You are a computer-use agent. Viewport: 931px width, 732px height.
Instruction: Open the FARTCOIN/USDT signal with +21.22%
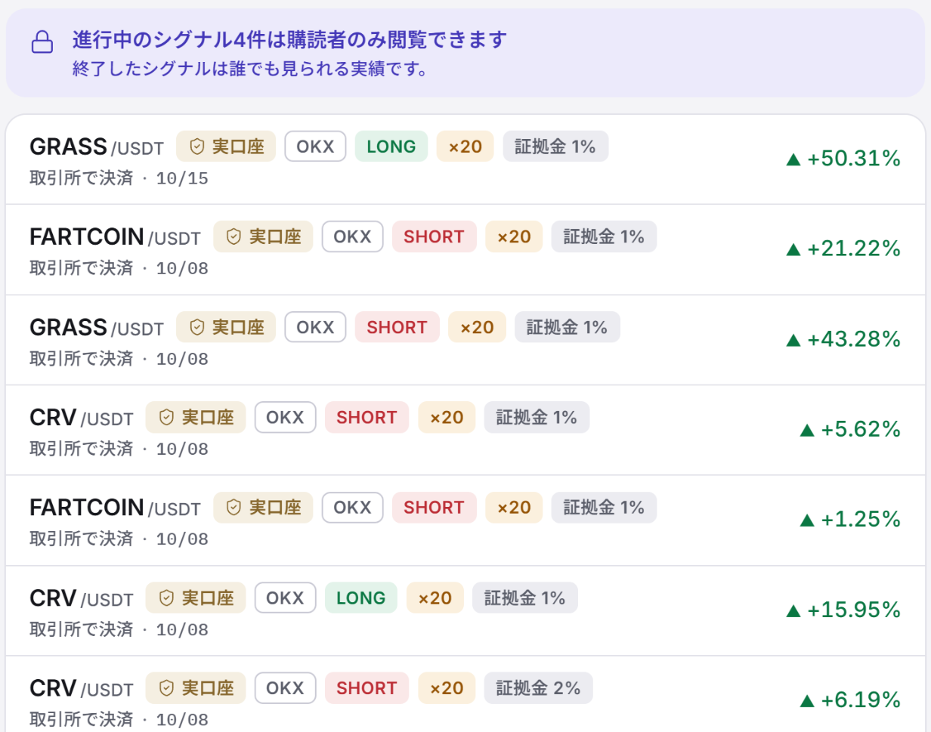click(x=466, y=249)
